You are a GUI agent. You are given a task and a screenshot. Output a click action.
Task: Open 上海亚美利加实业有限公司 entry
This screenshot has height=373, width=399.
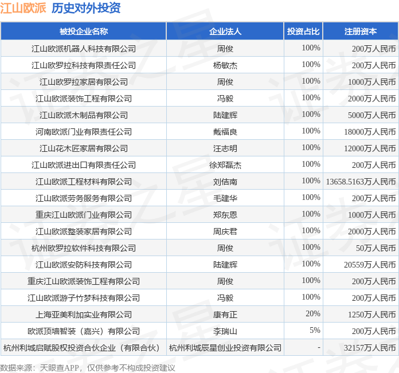(84, 315)
